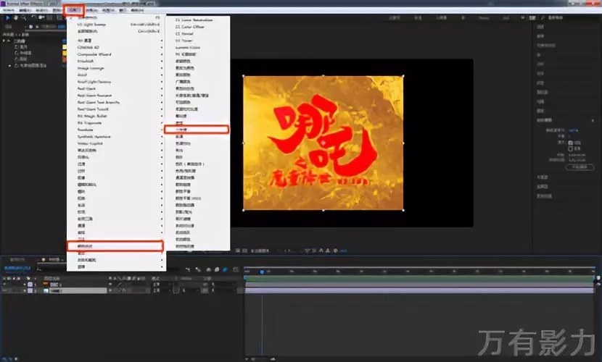Click the rounded button in right-side panel
This screenshot has width=602, height=362.
(577, 167)
